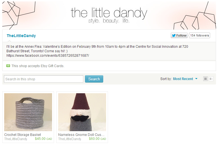Open TheLittleDandy seller link under gnome
Image resolution: width=218 pixels, height=148 pixels.
pos(70,139)
